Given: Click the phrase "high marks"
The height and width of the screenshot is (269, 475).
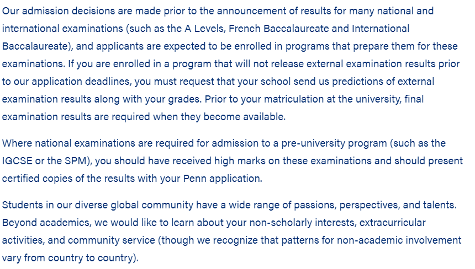Looking at the screenshot, I should [240, 161].
